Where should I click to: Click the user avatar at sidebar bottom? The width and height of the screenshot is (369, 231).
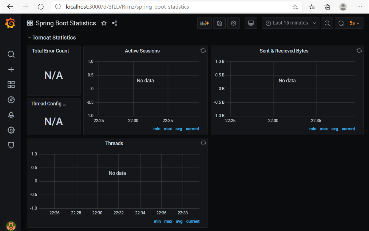click(11, 226)
